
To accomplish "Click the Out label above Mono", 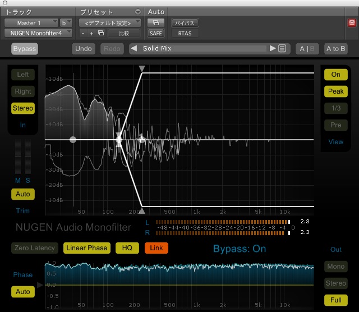I will coord(335,250).
